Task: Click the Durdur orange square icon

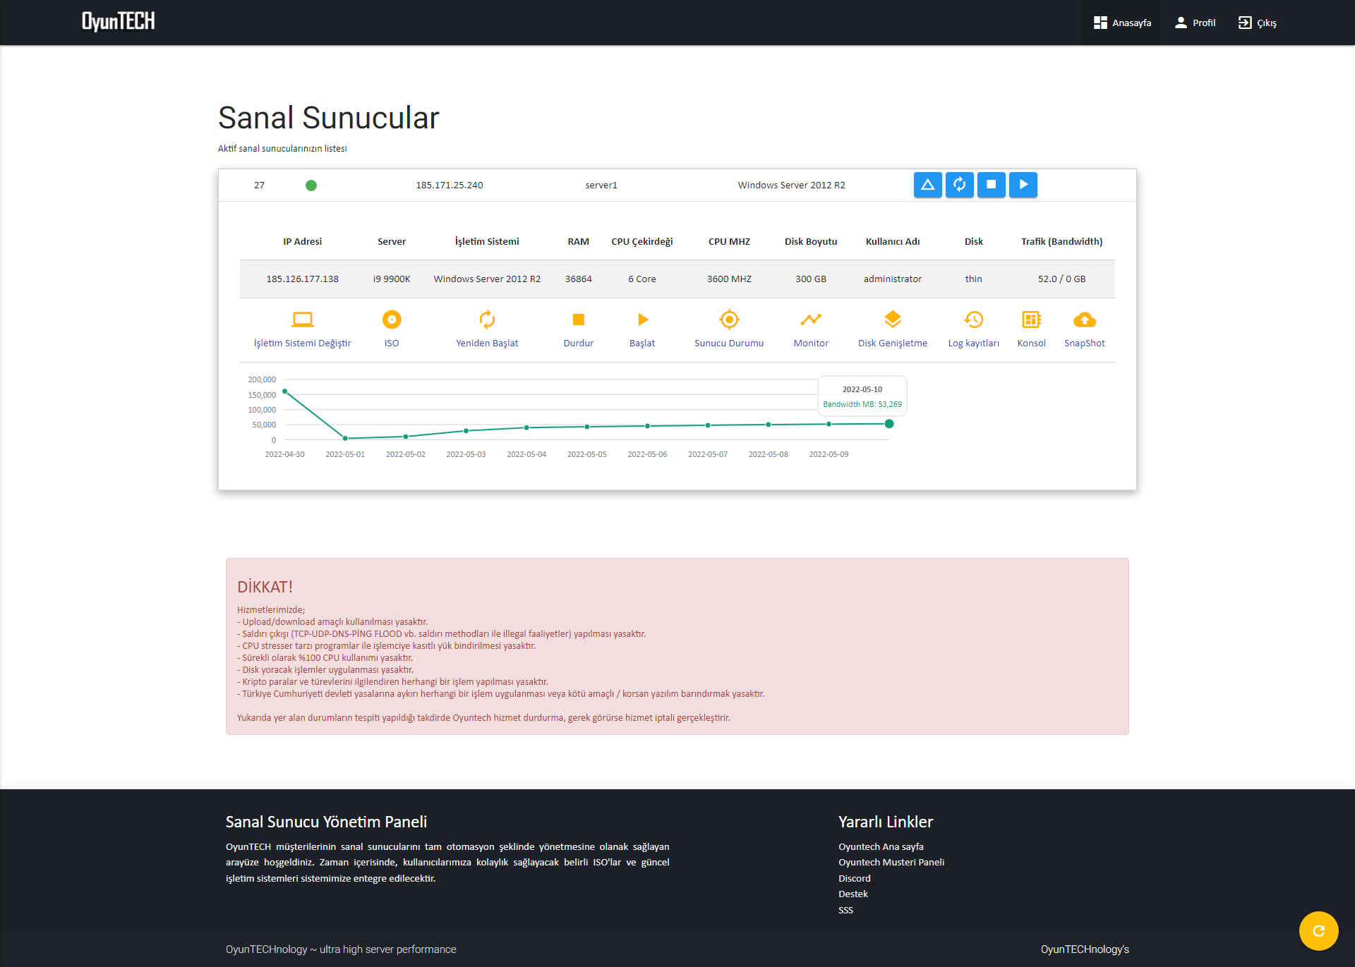Action: pyautogui.click(x=579, y=320)
